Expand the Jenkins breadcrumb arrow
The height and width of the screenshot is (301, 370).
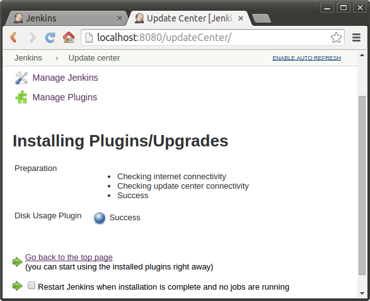(57, 58)
